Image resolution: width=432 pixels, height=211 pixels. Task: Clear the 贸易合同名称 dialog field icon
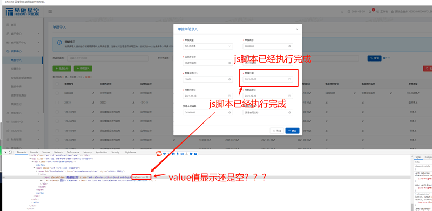289,112
